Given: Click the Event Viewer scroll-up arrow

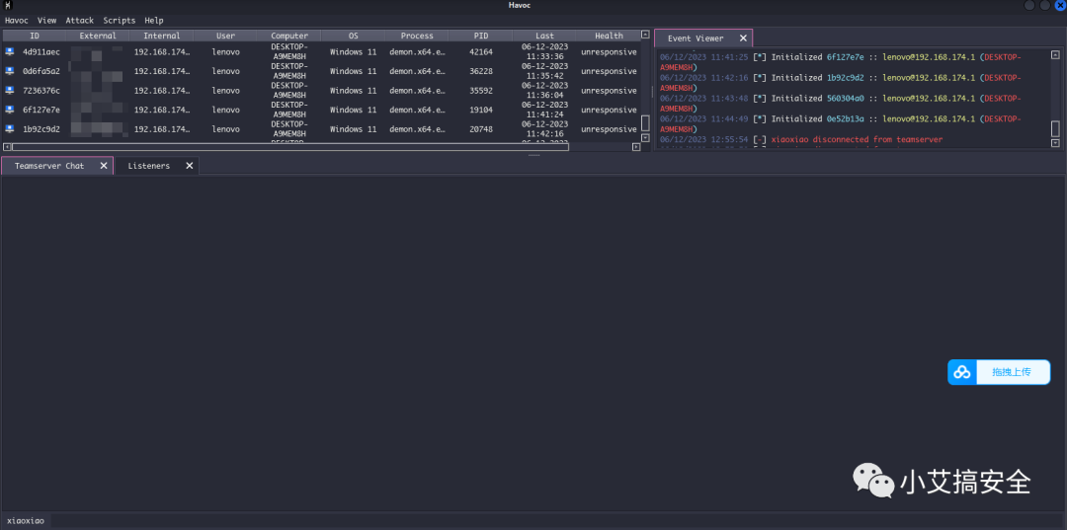Looking at the screenshot, I should click(x=1055, y=55).
